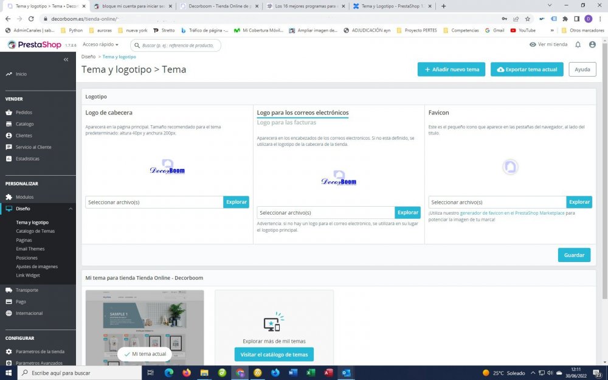Viewport: 608px width, 380px height.
Task: Open a new browser tab
Action: (444, 6)
